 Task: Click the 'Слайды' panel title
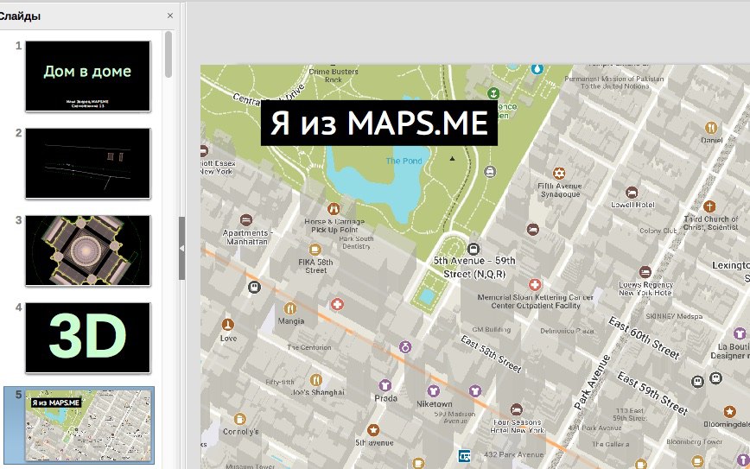coord(19,16)
